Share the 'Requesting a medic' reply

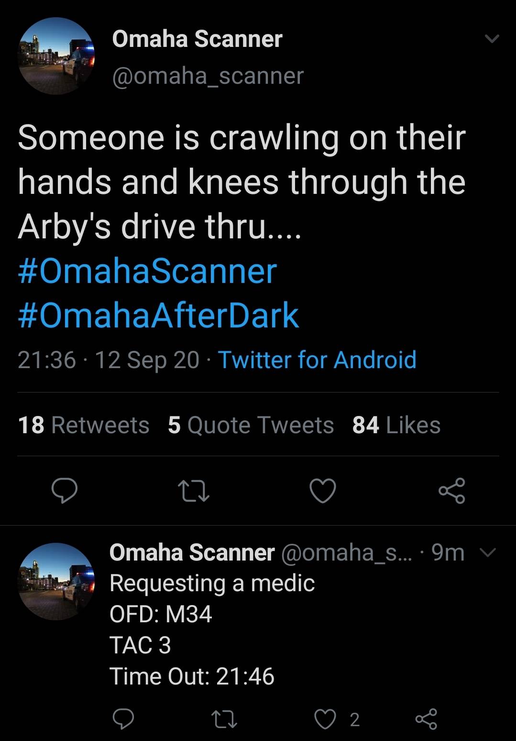(x=426, y=719)
